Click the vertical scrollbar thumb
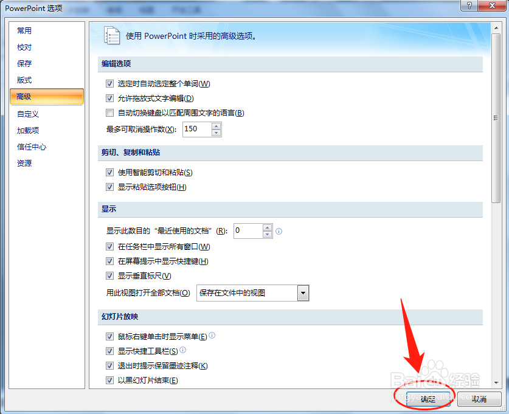Image resolution: width=509 pixels, height=414 pixels. click(496, 118)
